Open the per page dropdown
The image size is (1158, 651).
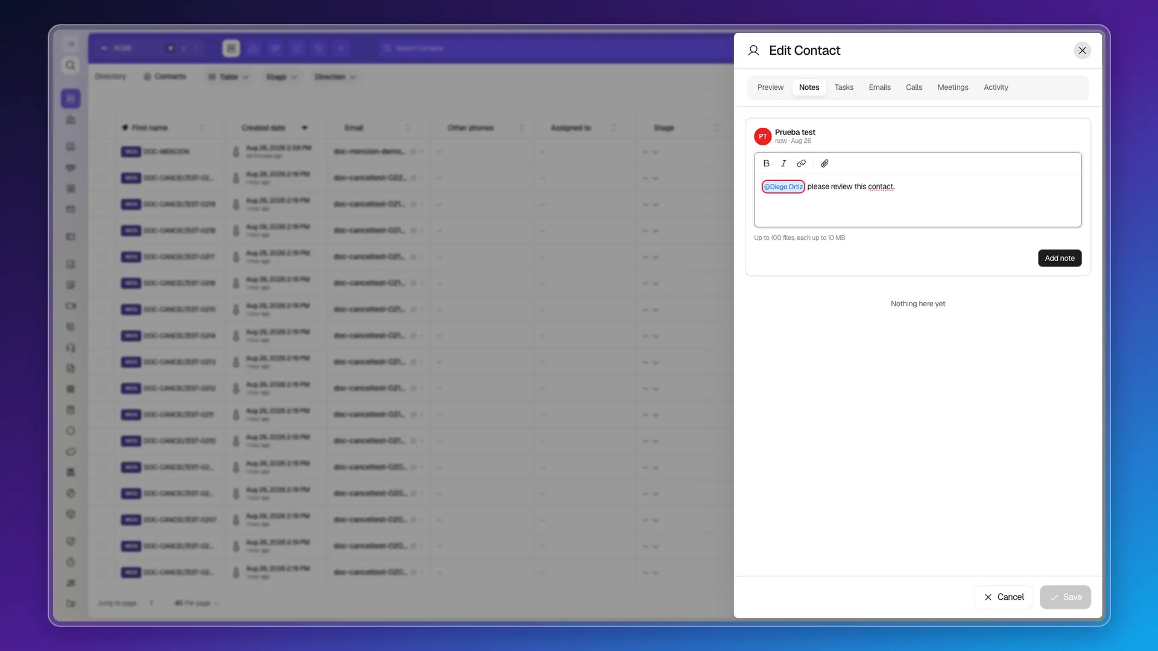coord(197,603)
